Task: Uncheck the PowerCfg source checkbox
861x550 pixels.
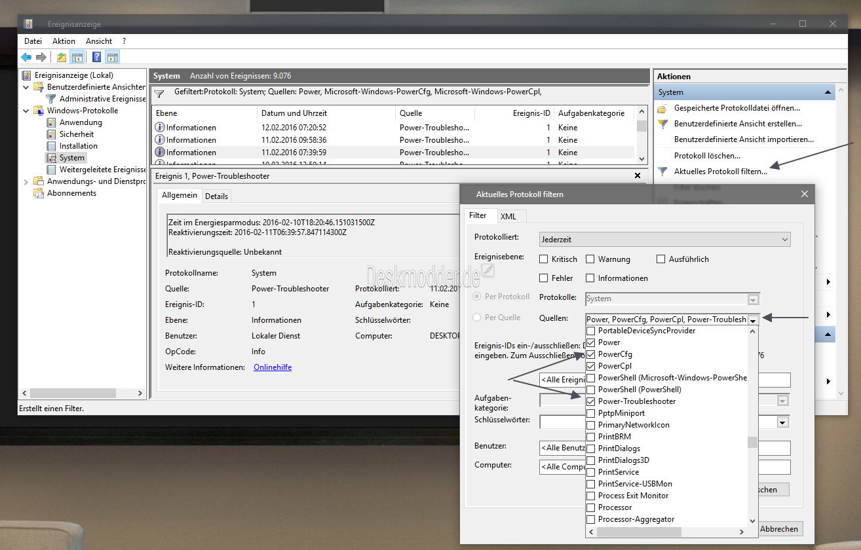Action: (x=591, y=354)
